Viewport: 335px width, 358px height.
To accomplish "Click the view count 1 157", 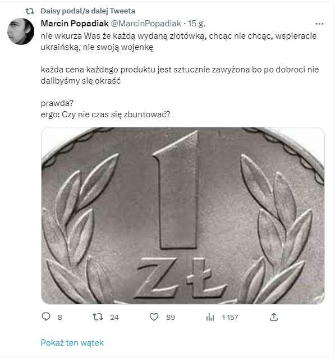I will (230, 318).
